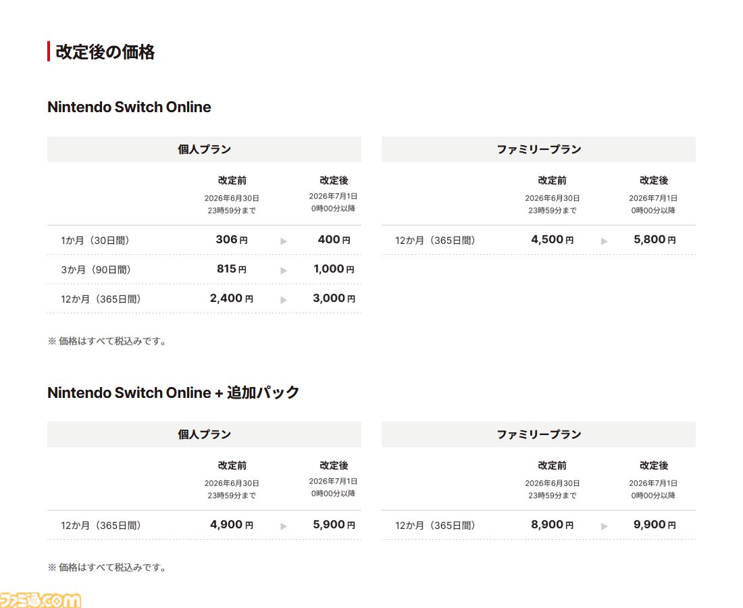
Task: Select the 3,000 円 revised price
Action: (x=334, y=299)
